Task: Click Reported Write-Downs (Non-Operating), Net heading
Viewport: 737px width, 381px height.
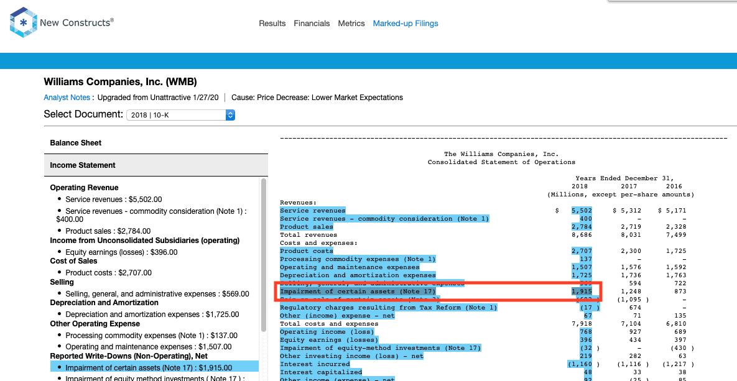Action: point(129,356)
